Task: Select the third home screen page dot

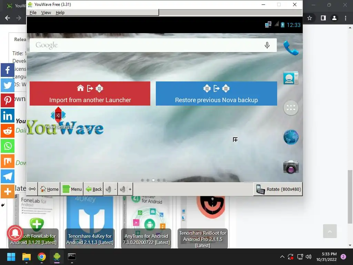Action: [x=153, y=180]
